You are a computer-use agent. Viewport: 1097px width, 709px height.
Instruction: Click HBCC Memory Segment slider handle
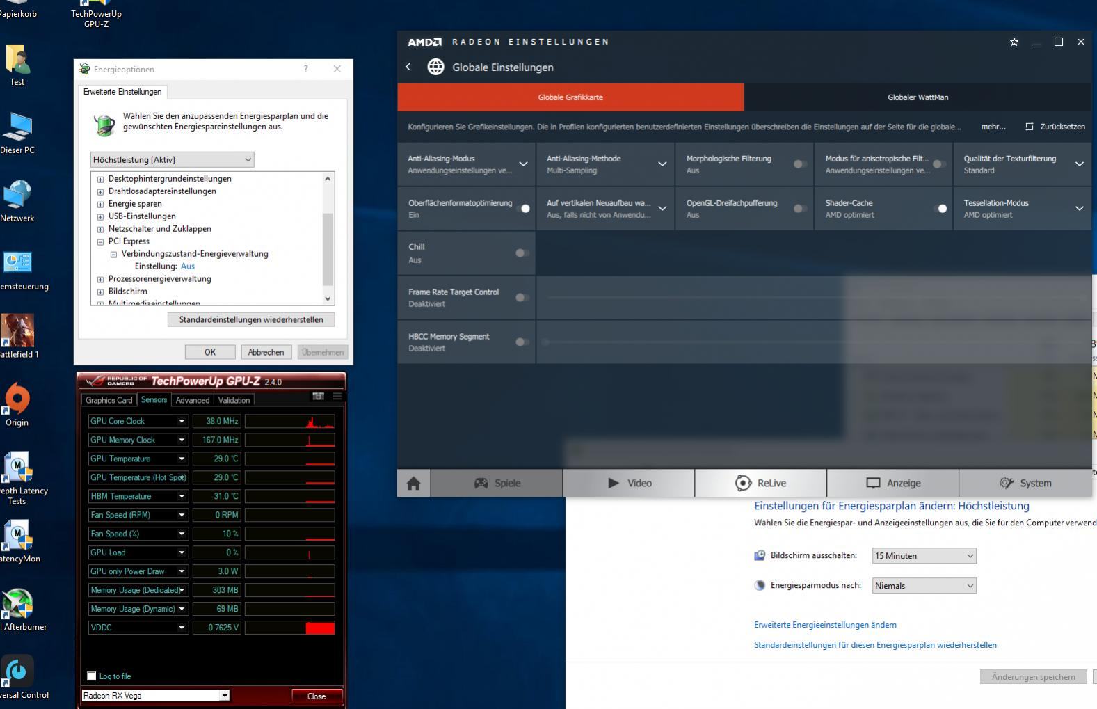coord(546,342)
